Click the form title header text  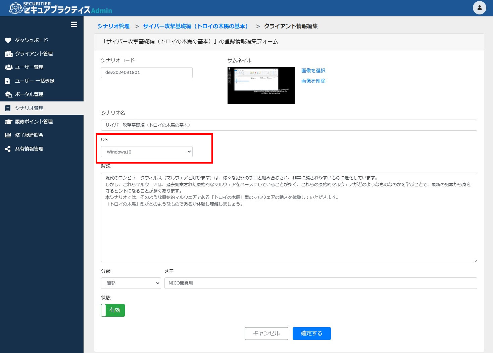pos(190,42)
